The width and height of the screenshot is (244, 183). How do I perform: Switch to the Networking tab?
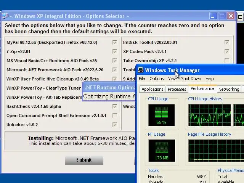click(x=229, y=89)
